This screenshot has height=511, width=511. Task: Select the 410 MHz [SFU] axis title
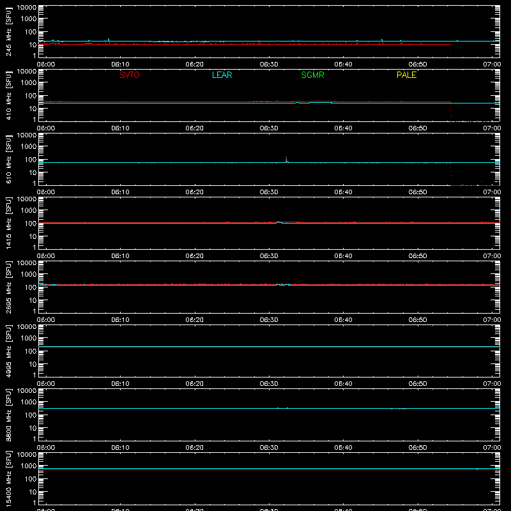click(9, 95)
